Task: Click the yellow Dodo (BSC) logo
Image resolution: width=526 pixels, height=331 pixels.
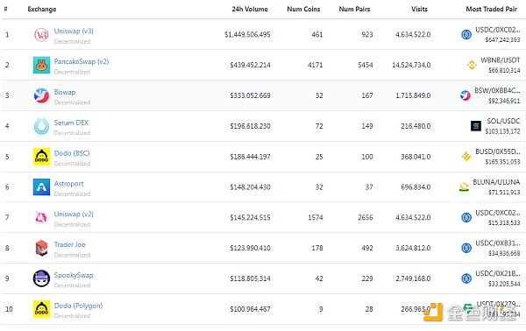Action: point(41,157)
